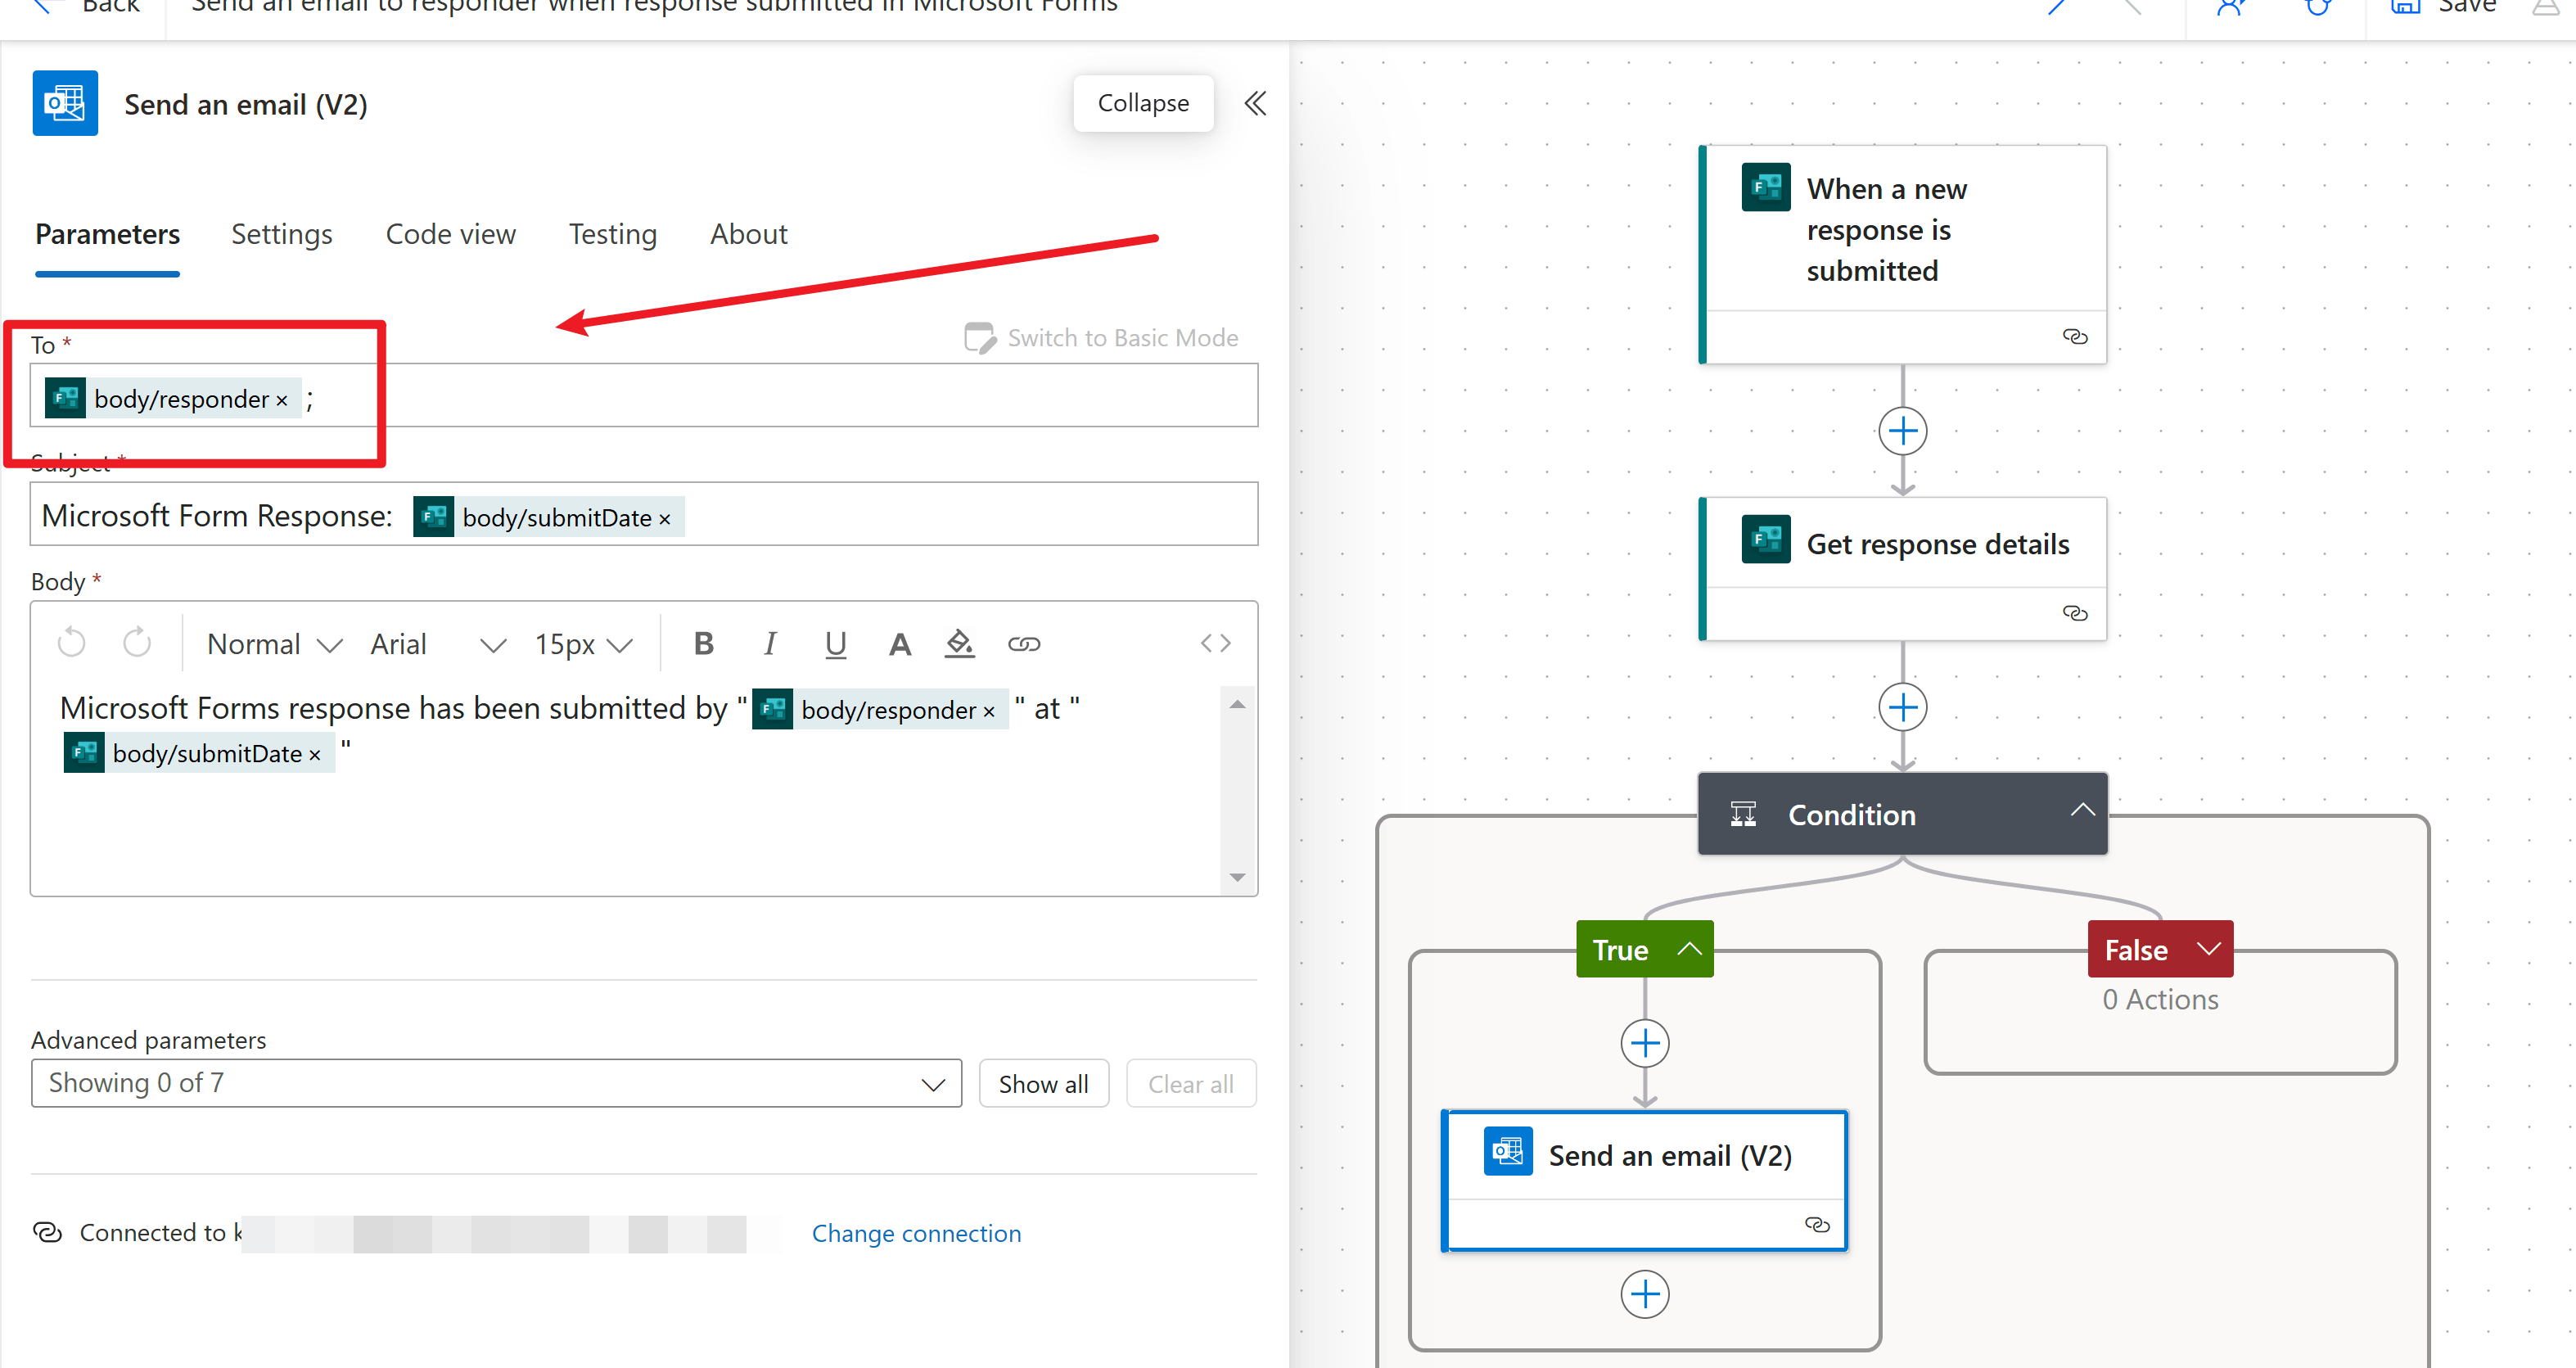The height and width of the screenshot is (1368, 2576).
Task: Toggle bold formatting in body editor
Action: (703, 644)
